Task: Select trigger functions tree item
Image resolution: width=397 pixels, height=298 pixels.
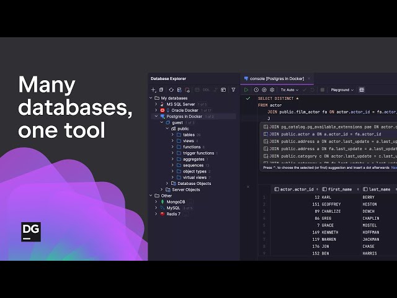Action: pos(198,153)
